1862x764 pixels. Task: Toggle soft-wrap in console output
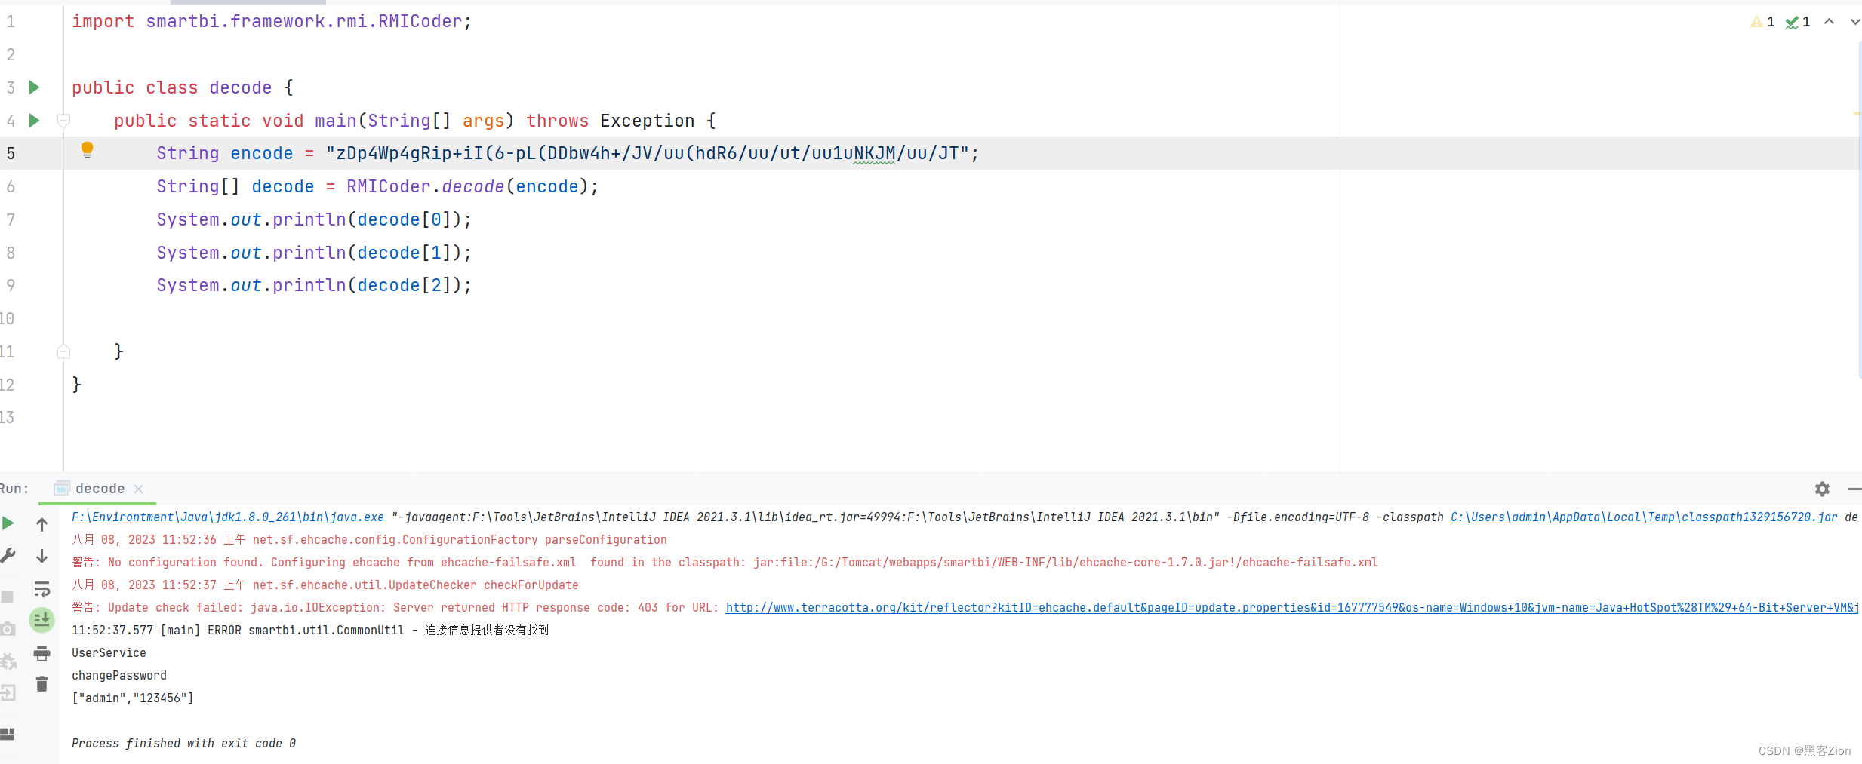click(42, 589)
